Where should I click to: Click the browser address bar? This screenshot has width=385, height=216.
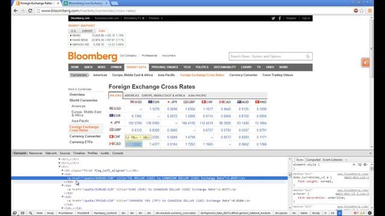[x=194, y=11]
